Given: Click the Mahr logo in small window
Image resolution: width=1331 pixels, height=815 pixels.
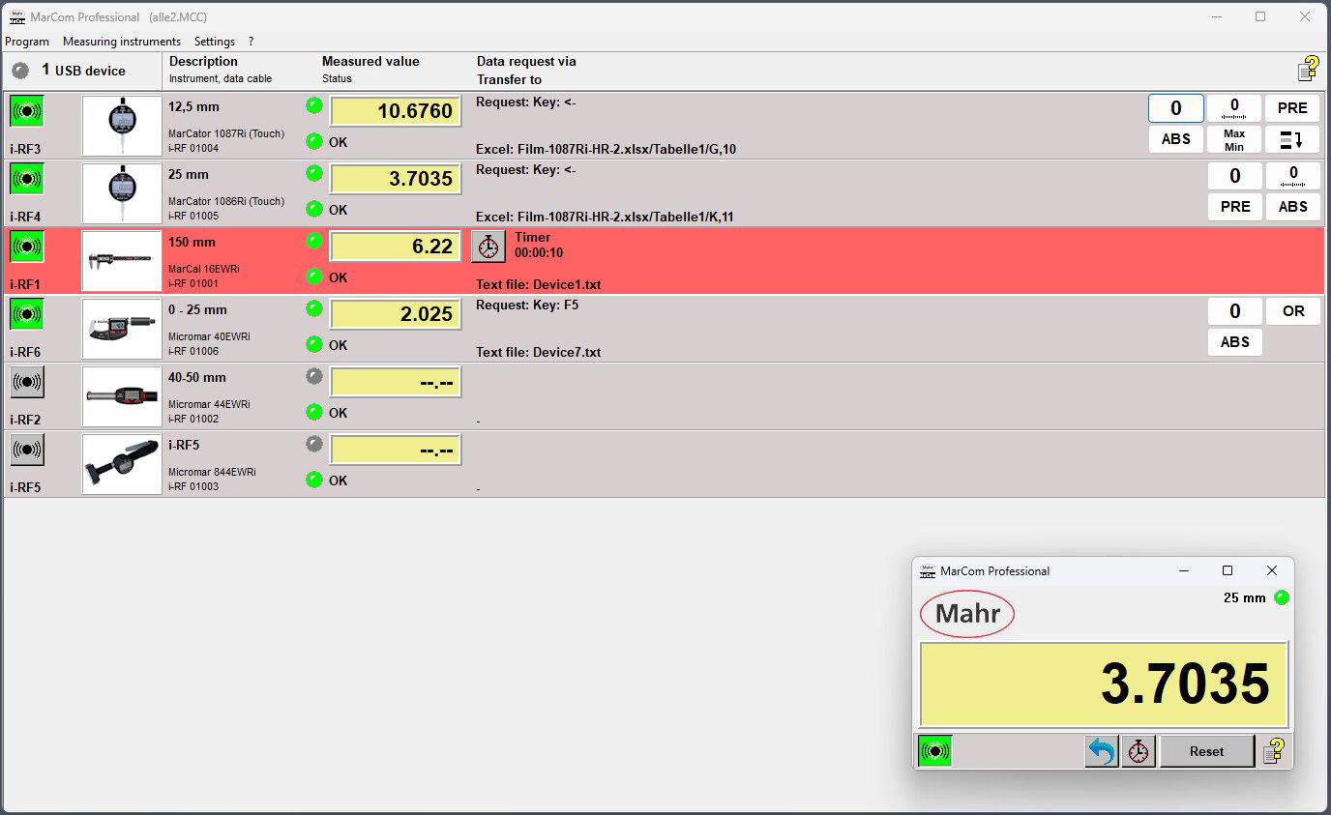Looking at the screenshot, I should [967, 614].
